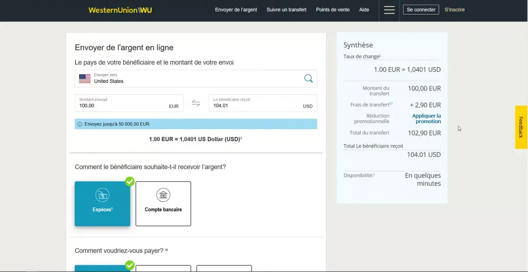
Task: Open the Envoyer vers country selector
Action: pos(196,79)
